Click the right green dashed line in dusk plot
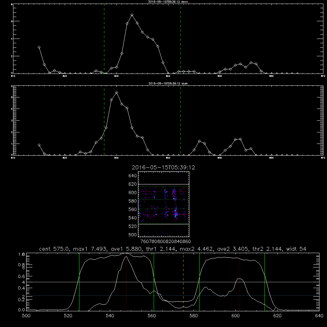The width and height of the screenshot is (327, 327). 181,120
